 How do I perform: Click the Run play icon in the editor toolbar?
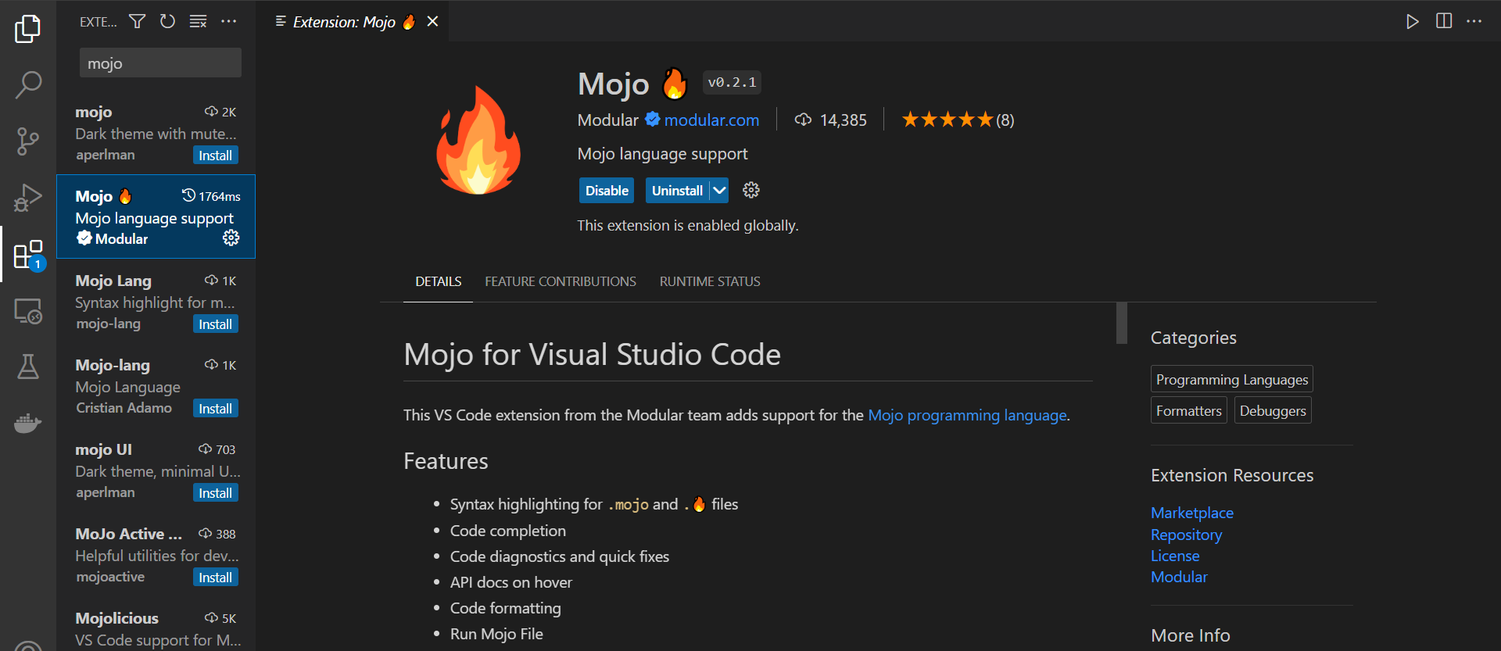click(1412, 22)
